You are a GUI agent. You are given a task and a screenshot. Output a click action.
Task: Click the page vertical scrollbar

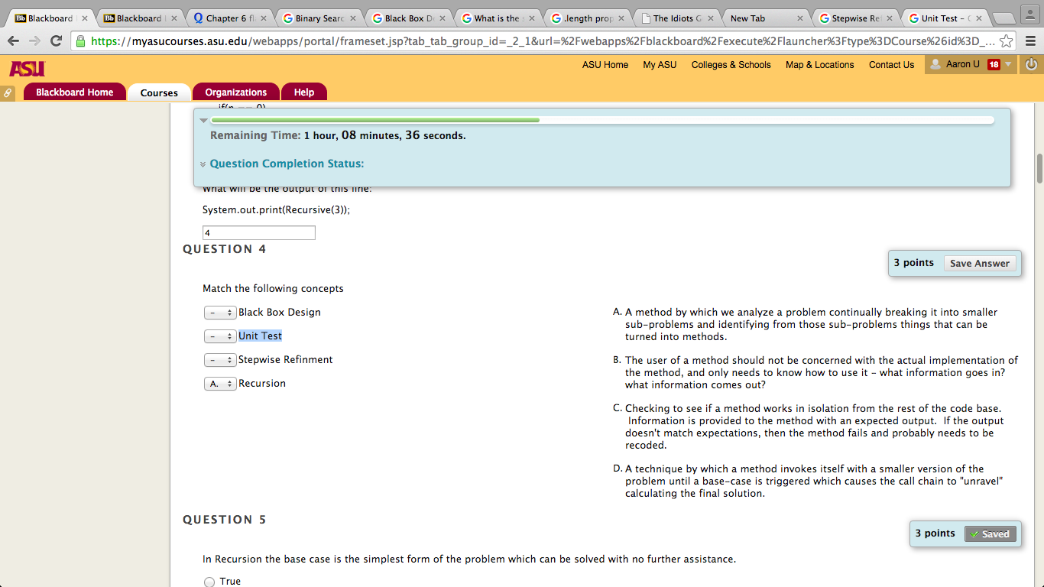coord(1039,168)
